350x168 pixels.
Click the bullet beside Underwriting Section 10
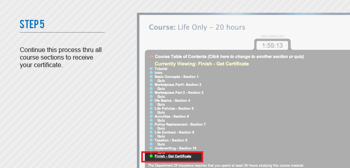tap(151, 148)
